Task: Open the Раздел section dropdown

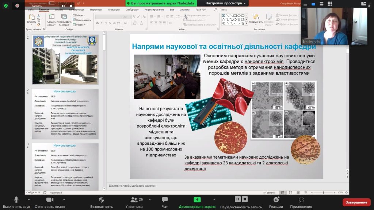Action: click(x=79, y=24)
